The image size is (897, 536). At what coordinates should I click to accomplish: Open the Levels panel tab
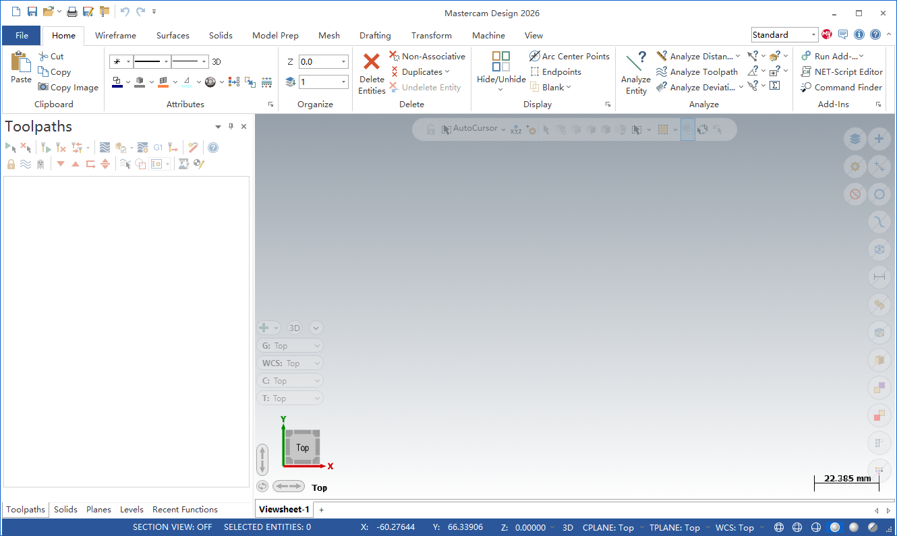click(132, 510)
